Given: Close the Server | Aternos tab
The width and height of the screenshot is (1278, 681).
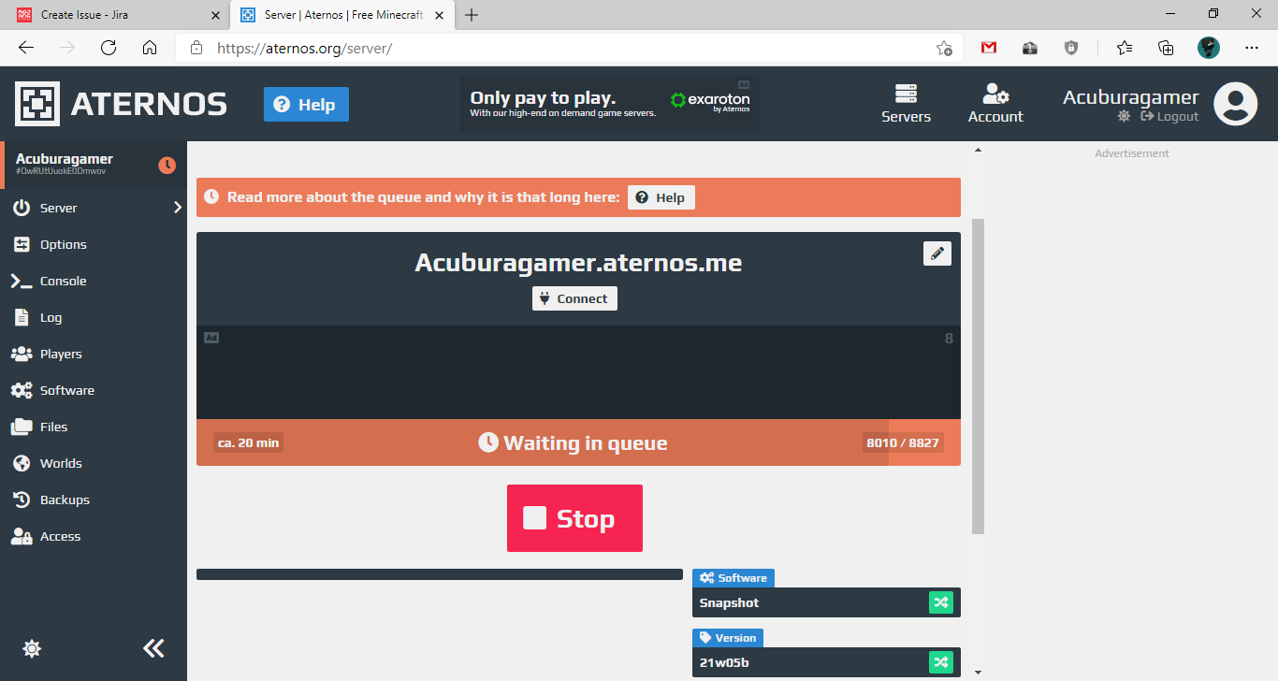Looking at the screenshot, I should (x=439, y=15).
